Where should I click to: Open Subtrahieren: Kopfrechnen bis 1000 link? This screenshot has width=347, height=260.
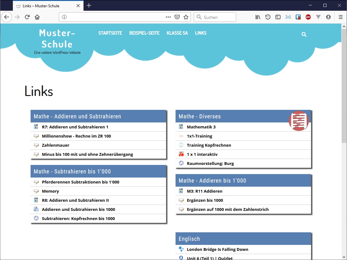tap(78, 218)
